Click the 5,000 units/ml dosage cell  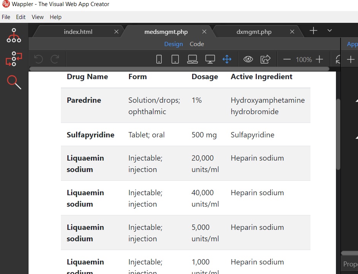pos(205,233)
